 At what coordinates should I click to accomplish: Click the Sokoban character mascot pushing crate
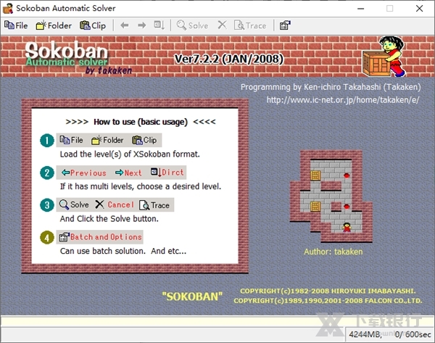pos(384,57)
